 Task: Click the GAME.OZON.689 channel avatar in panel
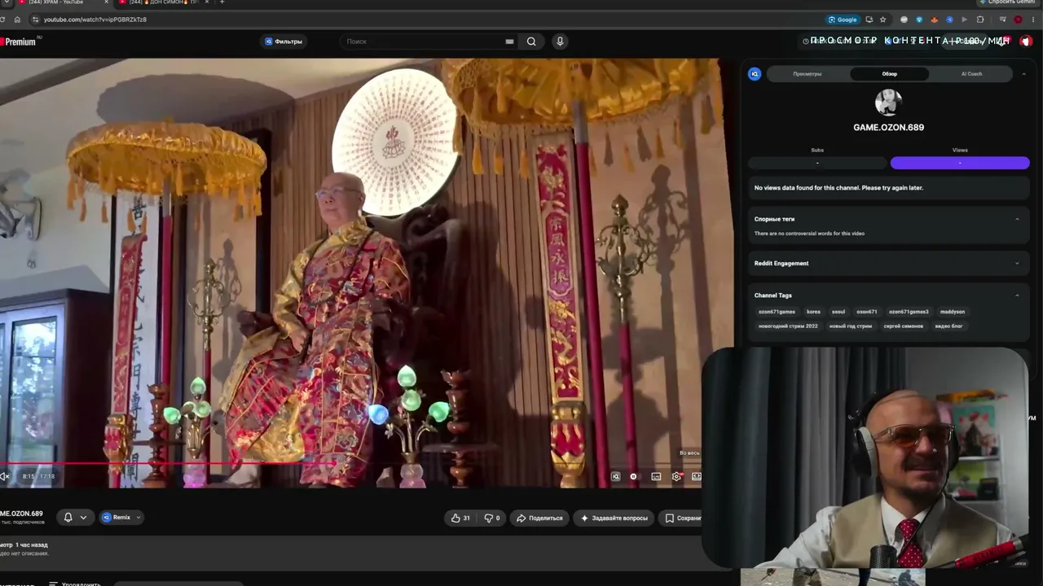click(888, 103)
